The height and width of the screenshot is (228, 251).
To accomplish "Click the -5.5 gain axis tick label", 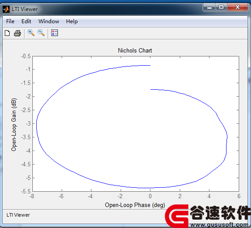I will (x=26, y=191).
